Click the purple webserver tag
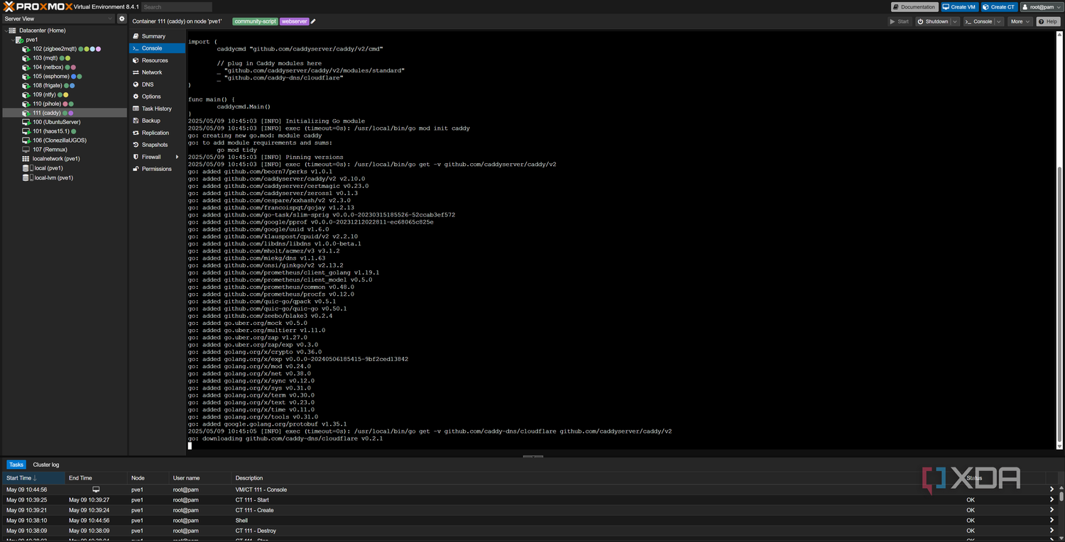The height and width of the screenshot is (542, 1065). (294, 21)
